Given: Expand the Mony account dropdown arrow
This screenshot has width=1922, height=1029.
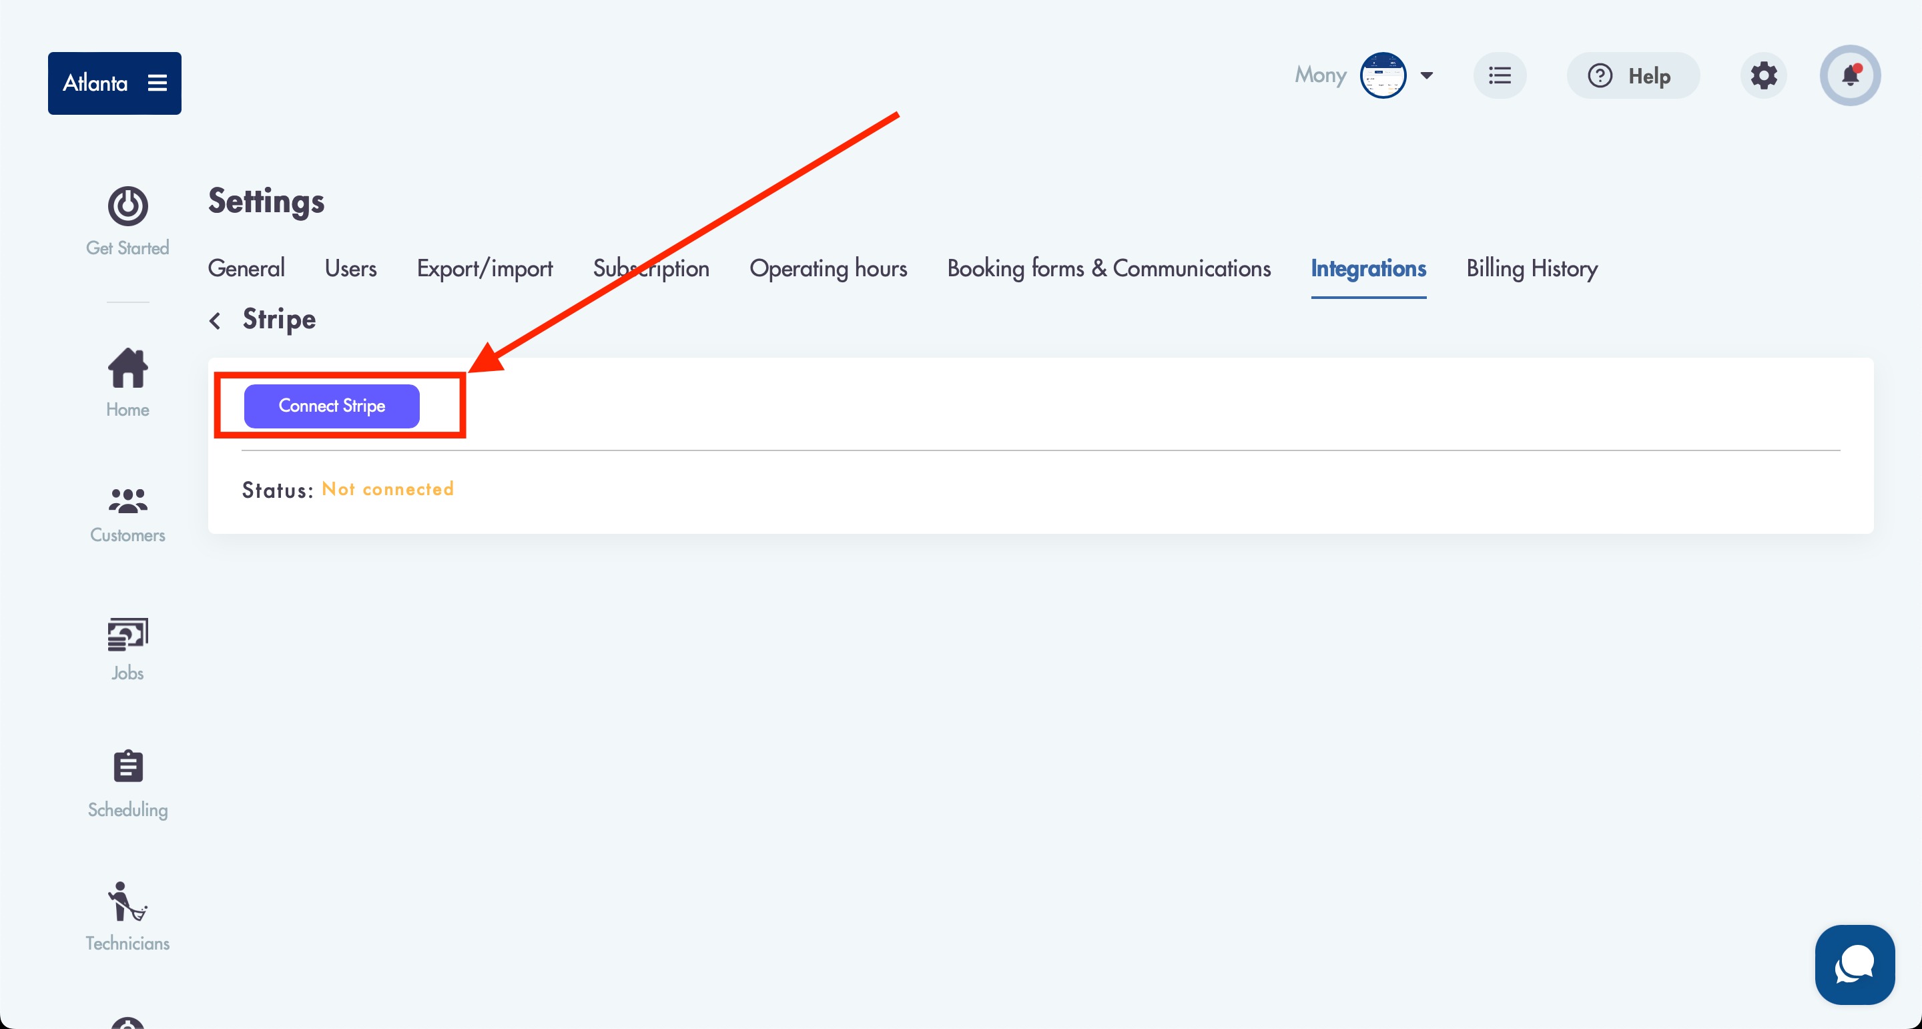Looking at the screenshot, I should pyautogui.click(x=1427, y=75).
